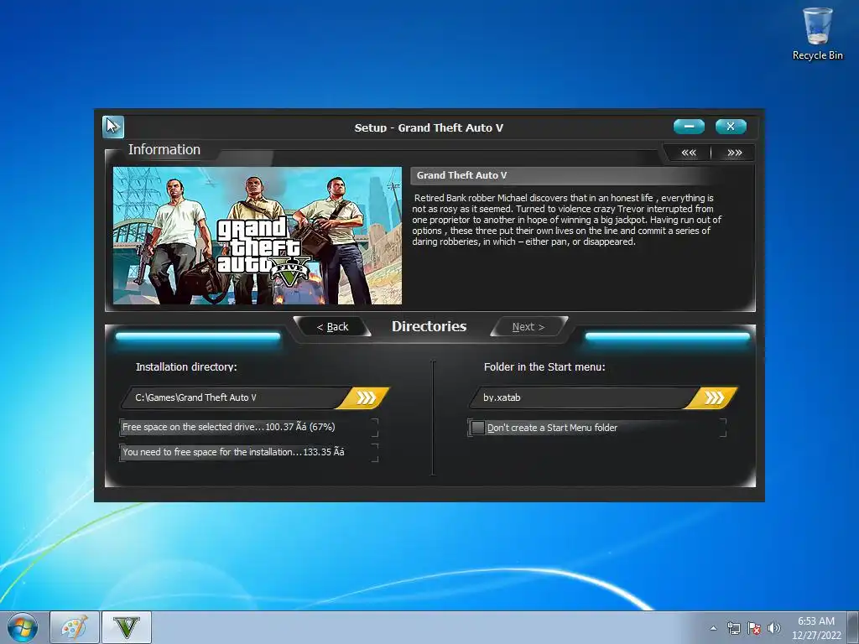Open network status tray icon
The width and height of the screenshot is (859, 644).
pyautogui.click(x=733, y=628)
